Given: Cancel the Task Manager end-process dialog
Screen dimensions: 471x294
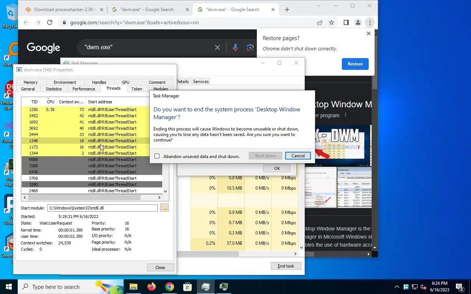Looking at the screenshot, I should pos(298,155).
